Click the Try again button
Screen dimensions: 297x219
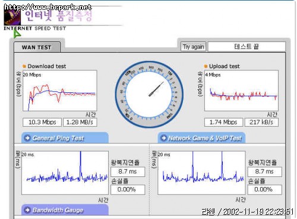(x=193, y=47)
